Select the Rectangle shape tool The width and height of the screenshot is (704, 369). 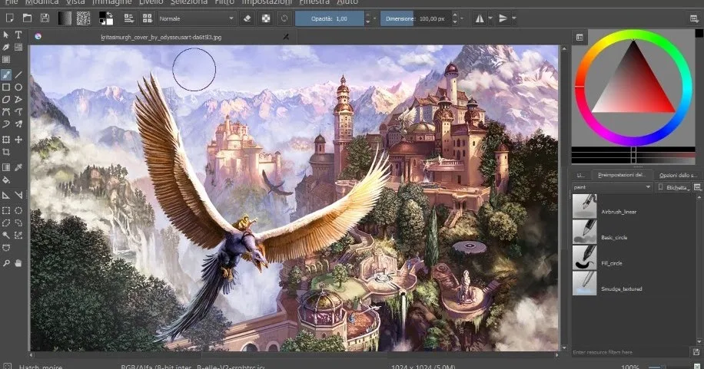click(6, 87)
